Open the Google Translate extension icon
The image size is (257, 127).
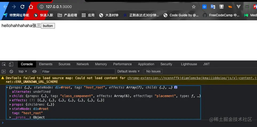tap(213, 7)
